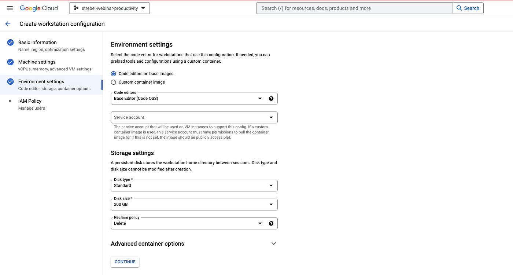Click the resource search input field
513x275 pixels.
[354, 8]
